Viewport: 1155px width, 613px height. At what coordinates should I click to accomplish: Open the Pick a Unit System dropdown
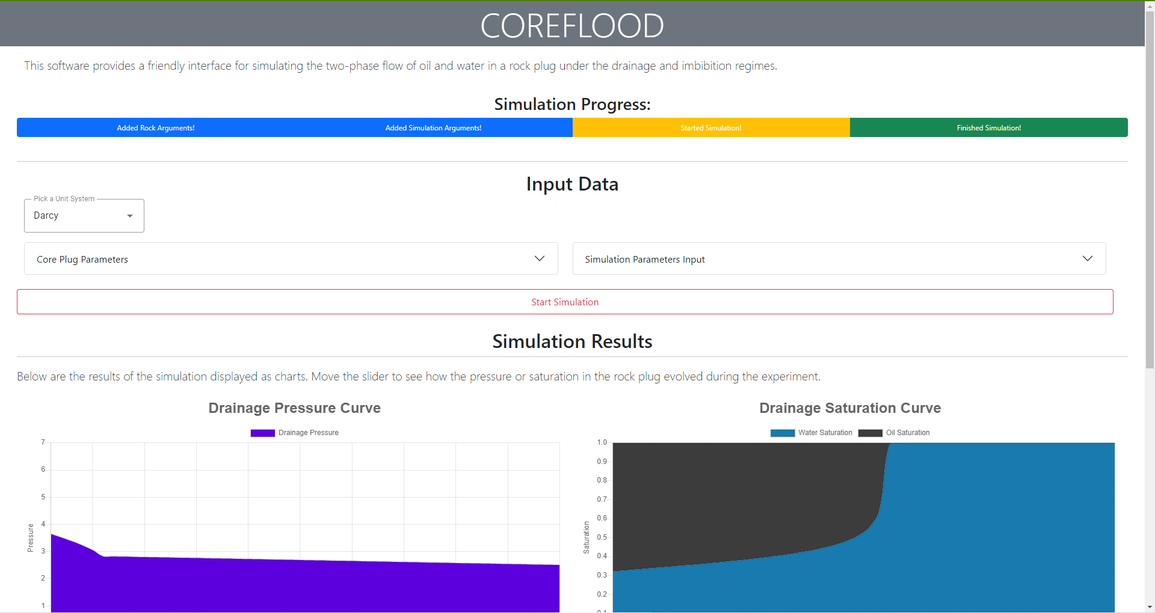pyautogui.click(x=84, y=215)
